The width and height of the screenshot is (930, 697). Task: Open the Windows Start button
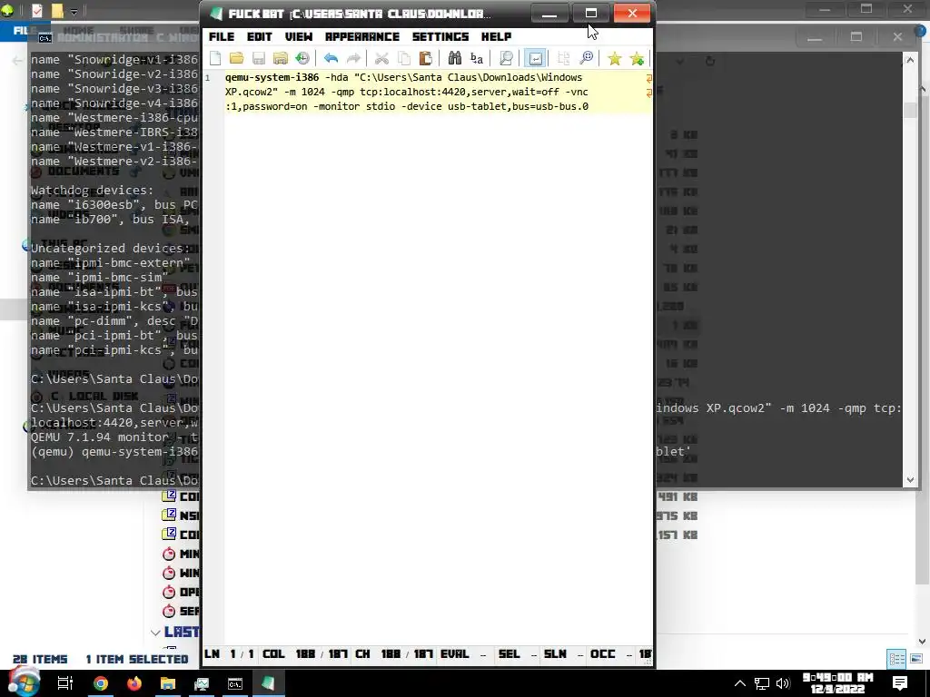tap(24, 682)
